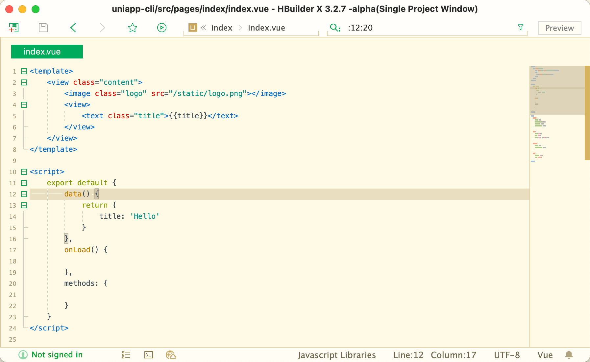Click the Column:17 indicator
Screen dimensions: 590x362
click(x=454, y=355)
